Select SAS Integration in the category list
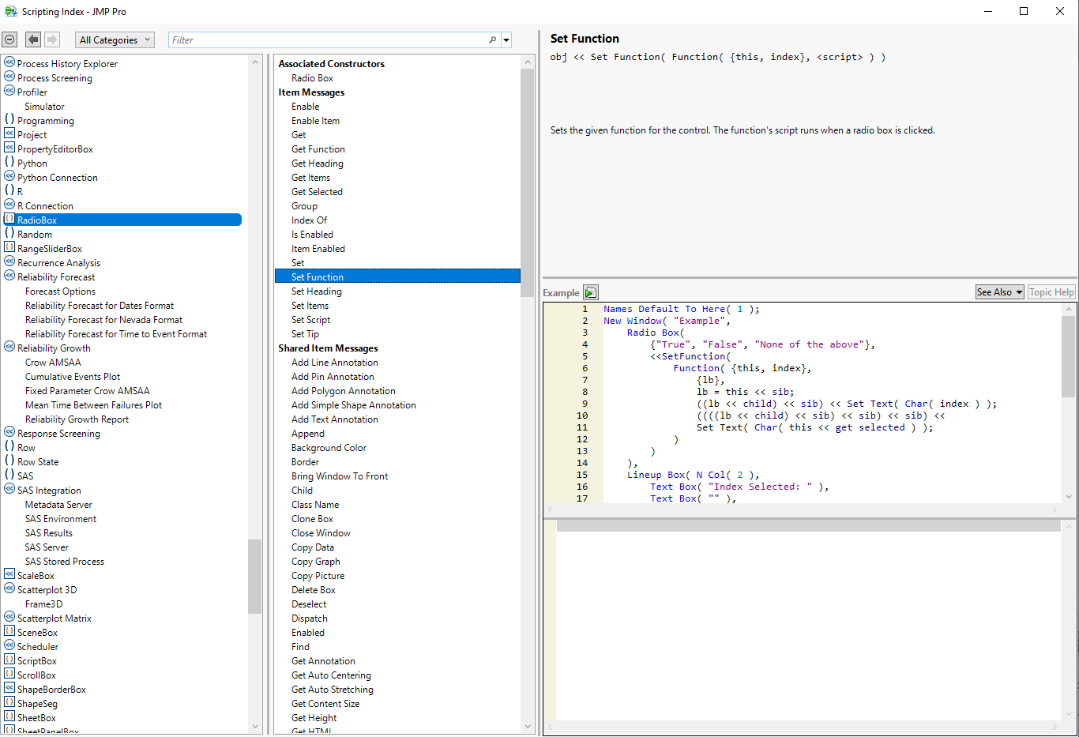 49,490
